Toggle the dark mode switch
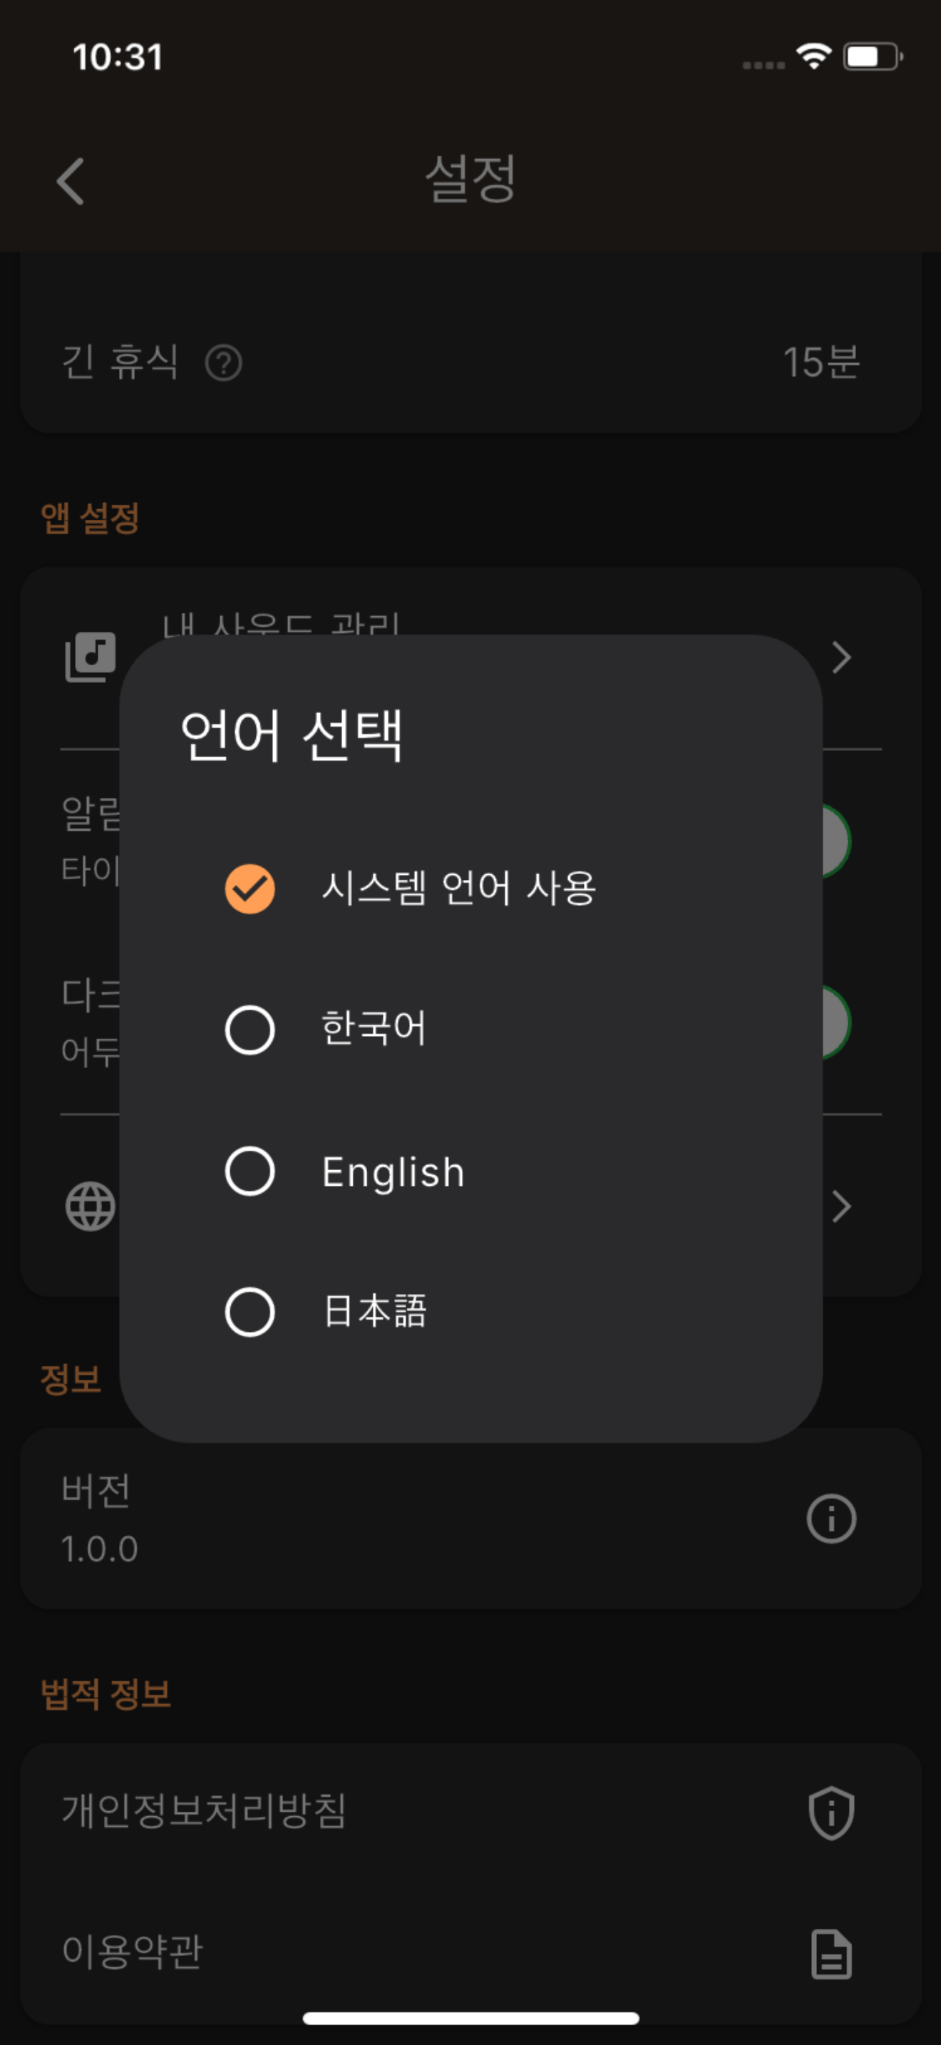 click(835, 1022)
